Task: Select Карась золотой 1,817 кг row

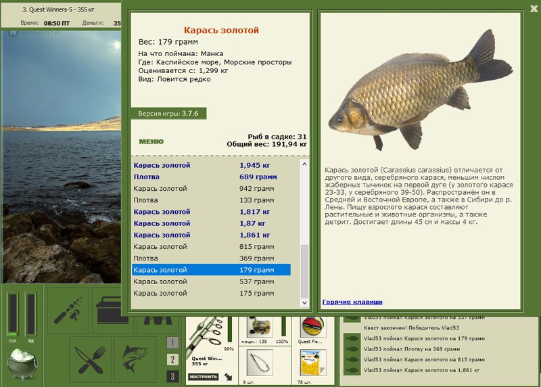Action: click(211, 212)
